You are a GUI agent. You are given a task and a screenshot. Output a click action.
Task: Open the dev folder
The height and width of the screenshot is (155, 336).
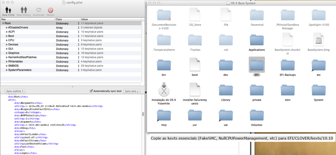click(226, 65)
